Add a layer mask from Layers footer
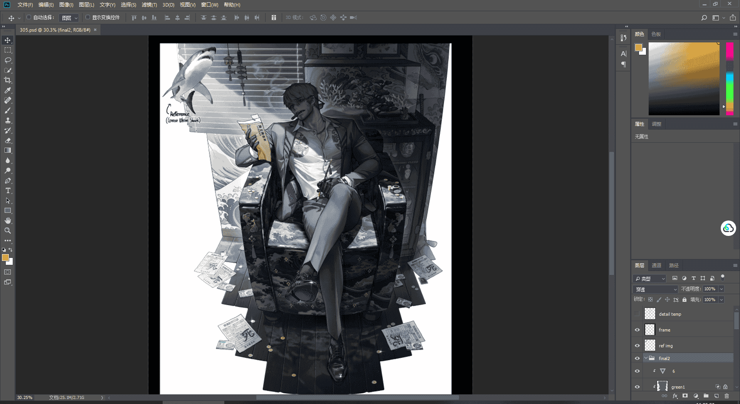The height and width of the screenshot is (404, 740). (685, 396)
